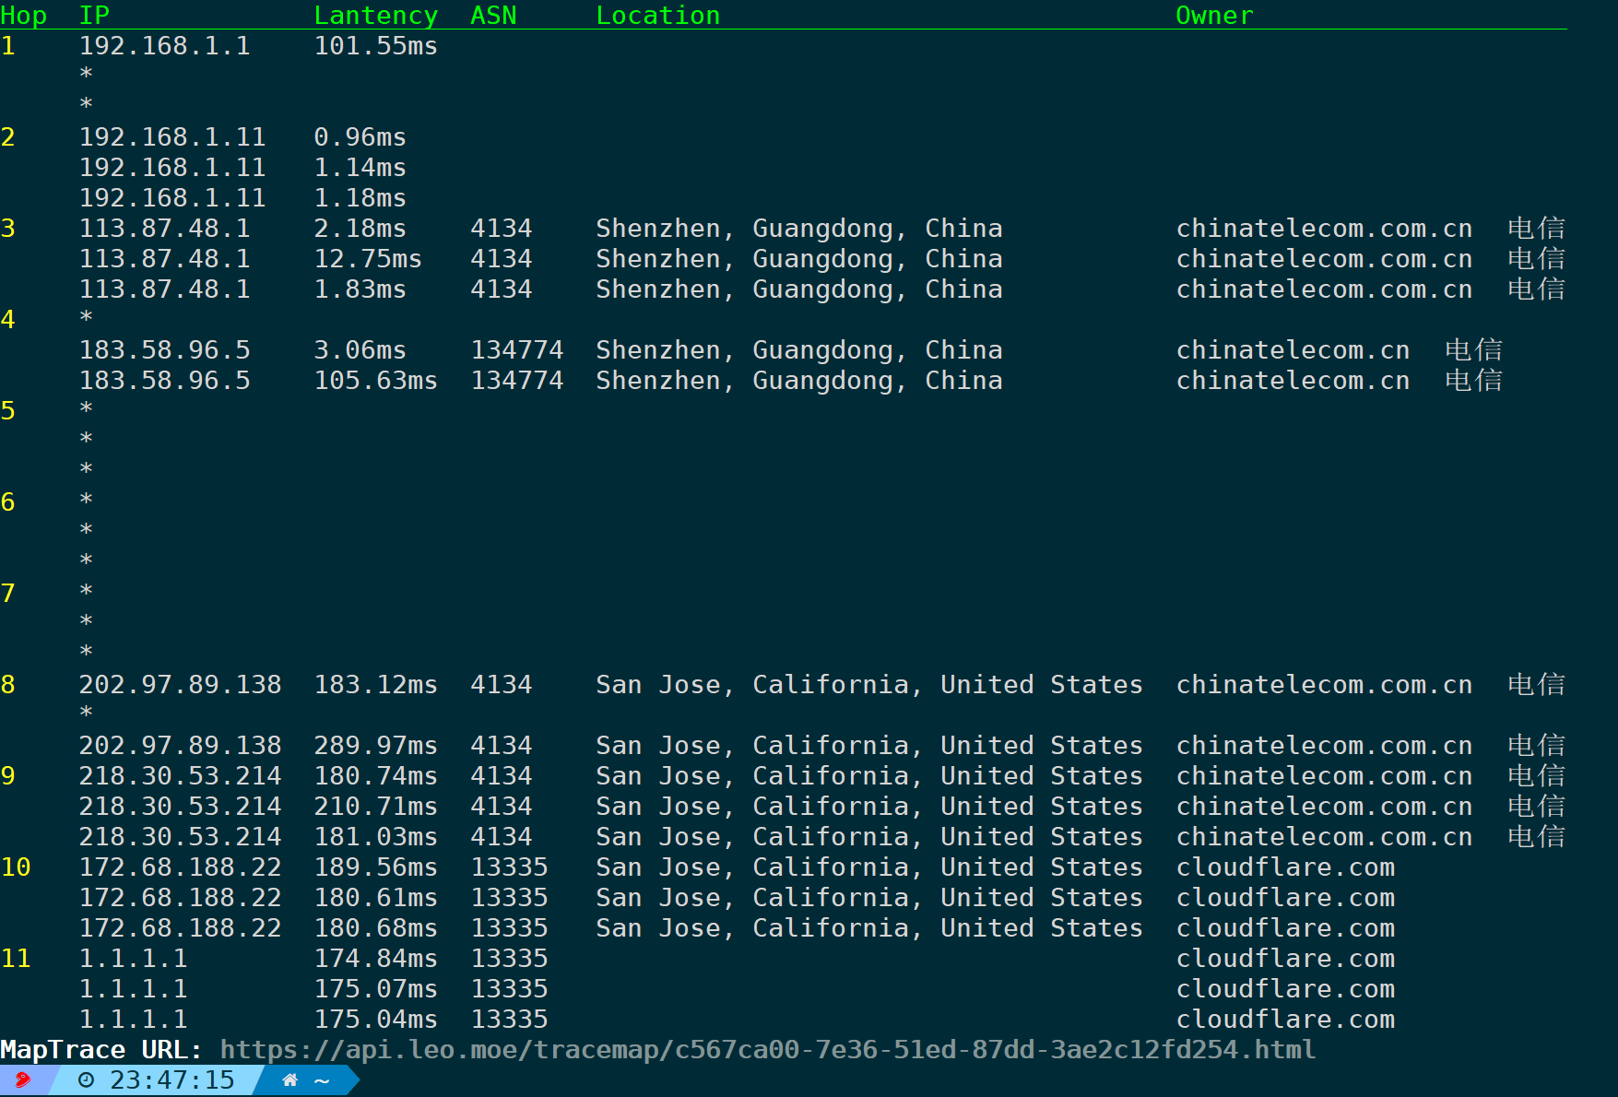Select latency value 180.68ms
This screenshot has height=1097, width=1618.
pos(376,928)
